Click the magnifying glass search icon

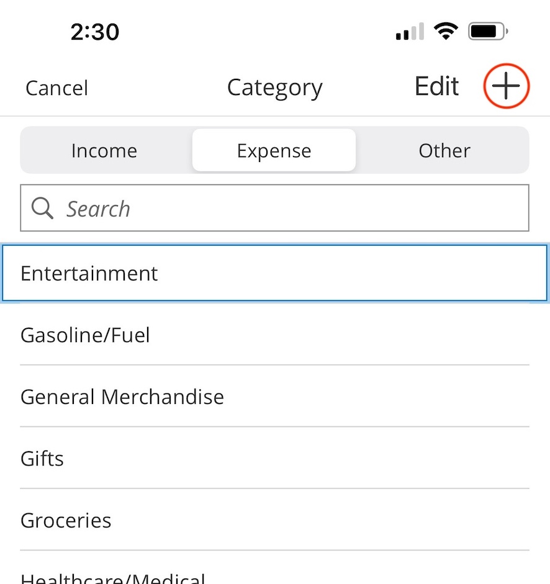pos(42,208)
